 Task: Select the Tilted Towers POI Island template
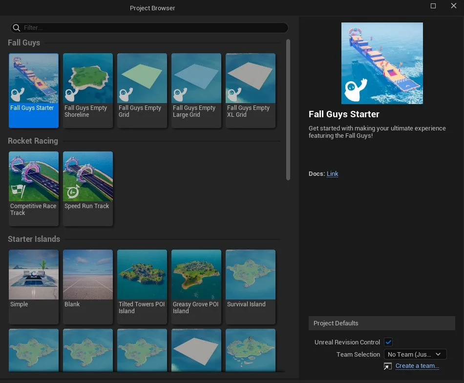coord(142,287)
